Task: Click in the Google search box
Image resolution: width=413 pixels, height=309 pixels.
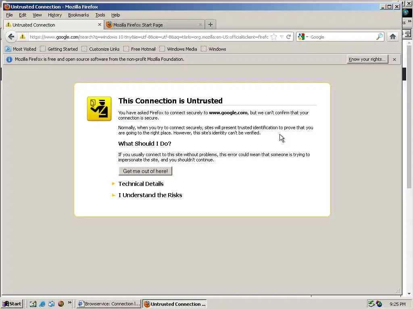Action: pyautogui.click(x=342, y=37)
